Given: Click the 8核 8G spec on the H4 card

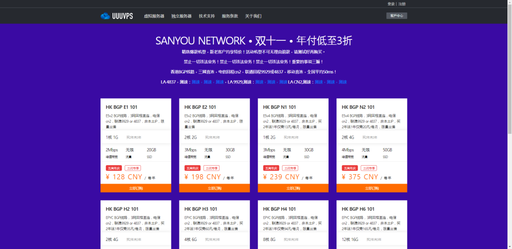Looking at the screenshot, I should click(x=269, y=240).
